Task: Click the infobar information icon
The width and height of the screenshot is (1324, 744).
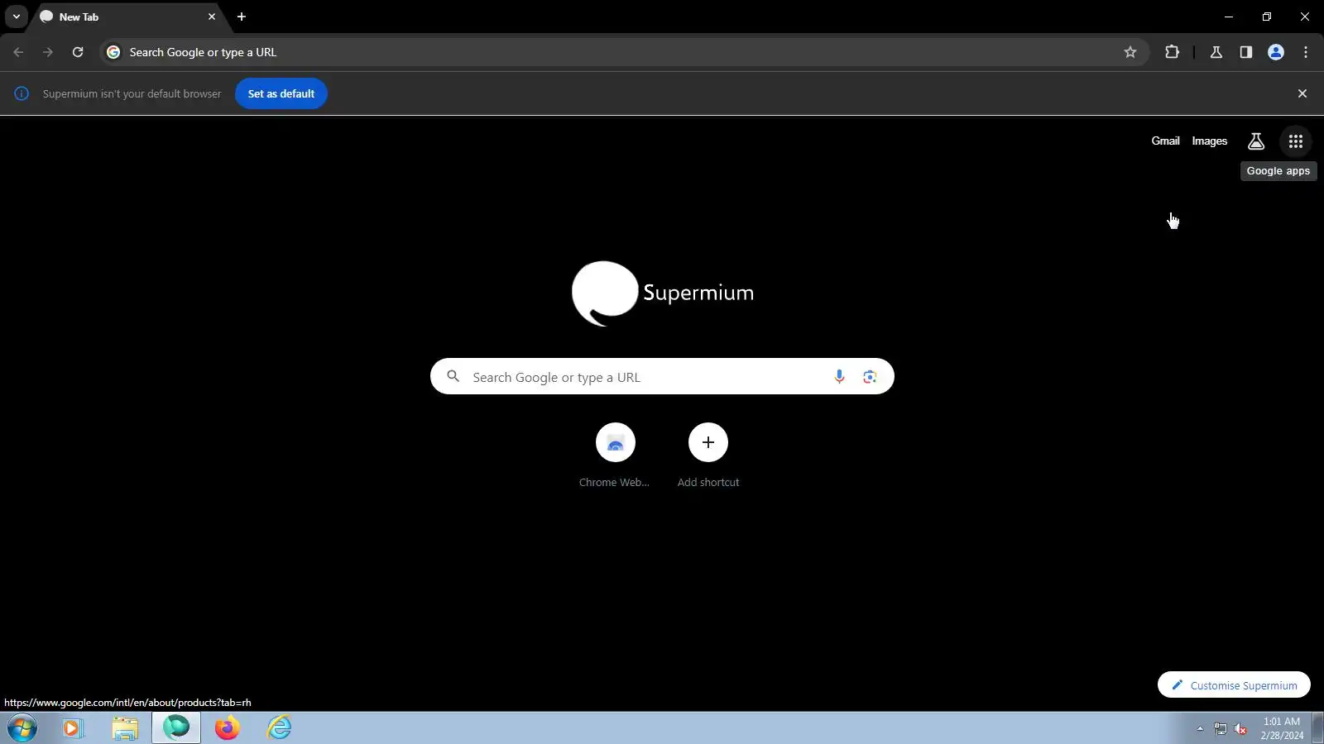Action: point(22,93)
